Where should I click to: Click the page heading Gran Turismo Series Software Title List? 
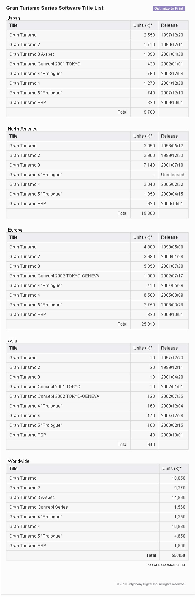point(55,8)
